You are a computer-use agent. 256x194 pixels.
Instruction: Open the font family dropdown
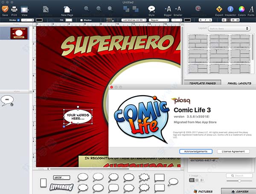pos(134,20)
